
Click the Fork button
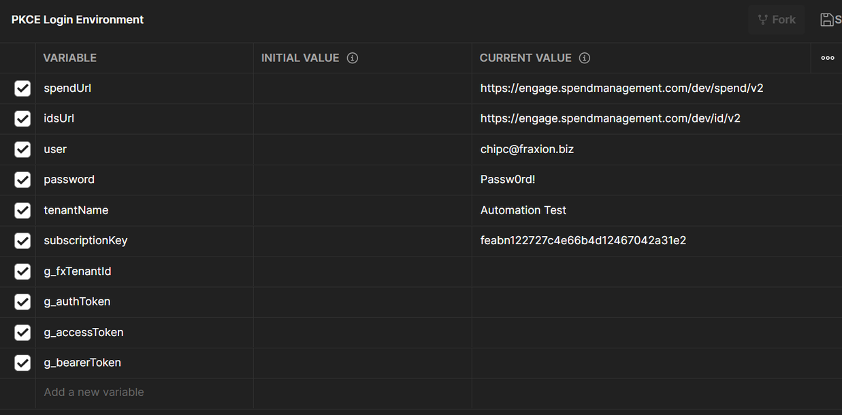(x=776, y=20)
